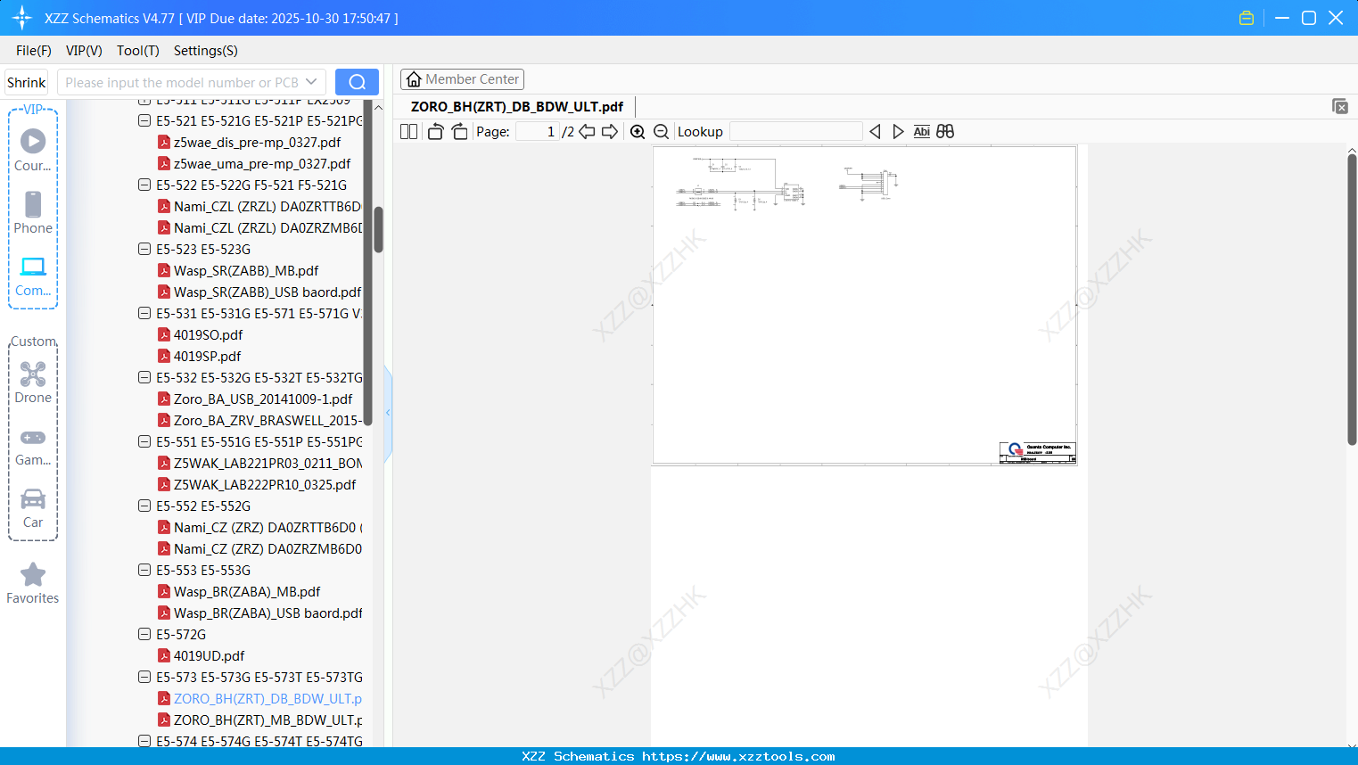Open the binoculars search tool
Image resolution: width=1358 pixels, height=765 pixels.
point(945,132)
